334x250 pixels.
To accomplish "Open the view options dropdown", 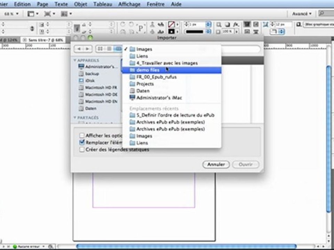I will point(33,14).
